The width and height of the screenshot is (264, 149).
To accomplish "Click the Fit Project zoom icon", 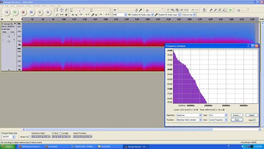I will click(x=224, y=10).
